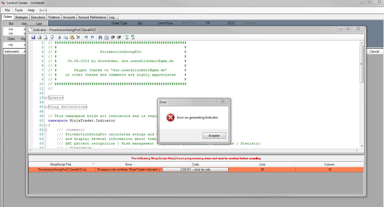Expand the collapsed Updates region

pyautogui.click(x=46, y=98)
